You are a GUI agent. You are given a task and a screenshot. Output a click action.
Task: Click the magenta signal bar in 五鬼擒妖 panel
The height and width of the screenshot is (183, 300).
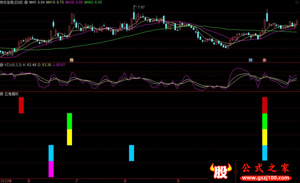51,169
